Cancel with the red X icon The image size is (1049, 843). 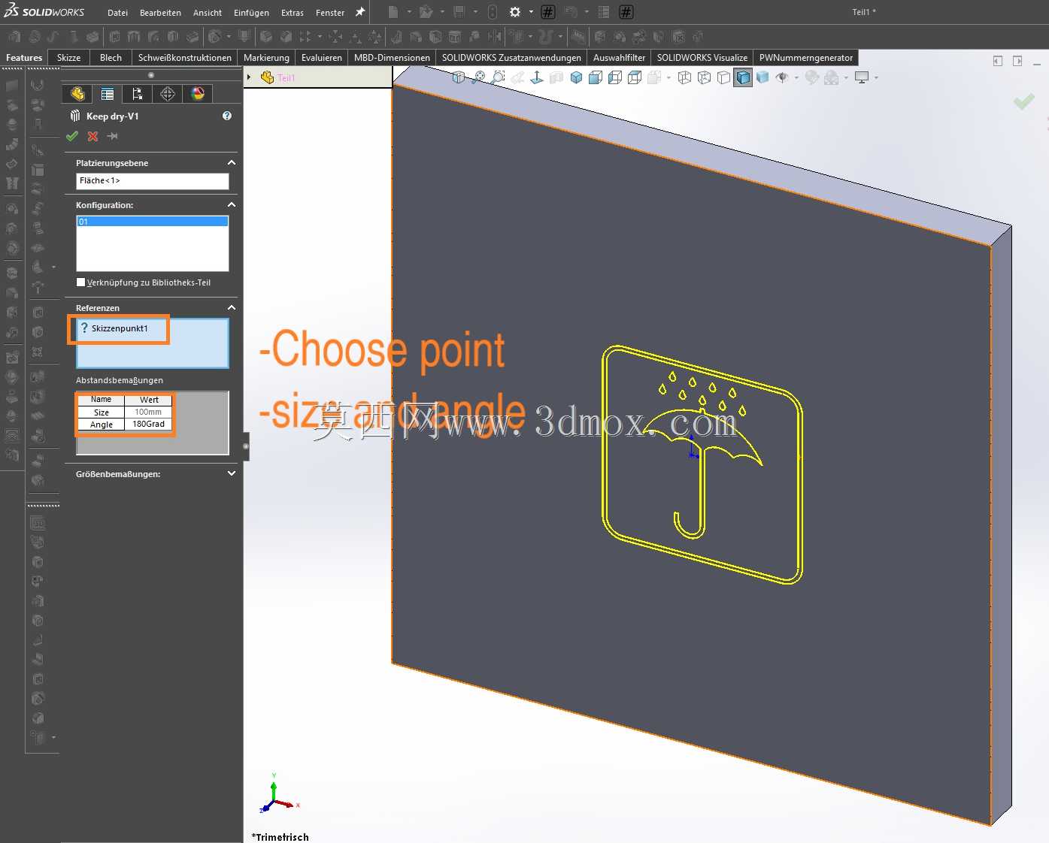pos(92,136)
